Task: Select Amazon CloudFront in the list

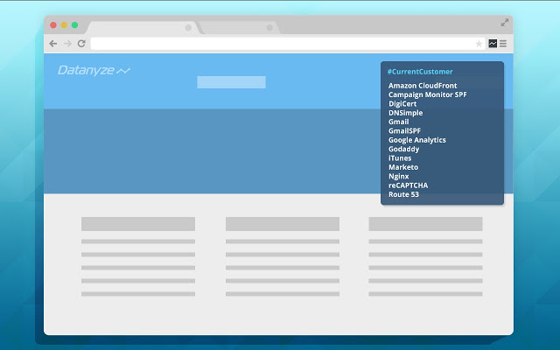Action: click(423, 86)
